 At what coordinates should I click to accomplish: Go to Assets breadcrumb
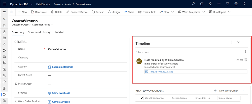(68, 4)
